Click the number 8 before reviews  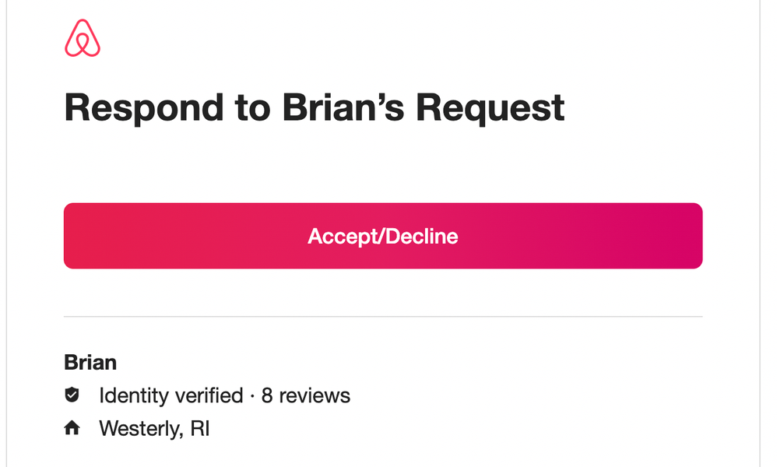pos(267,395)
